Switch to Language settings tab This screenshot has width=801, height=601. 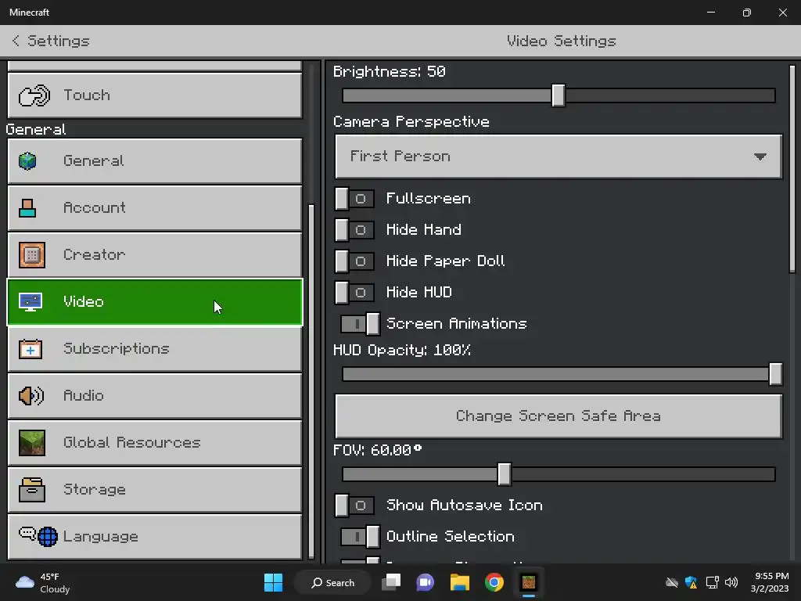point(155,536)
